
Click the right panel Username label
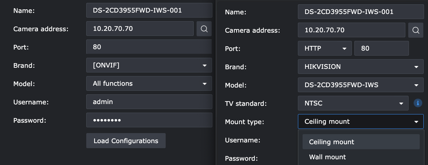point(242,140)
